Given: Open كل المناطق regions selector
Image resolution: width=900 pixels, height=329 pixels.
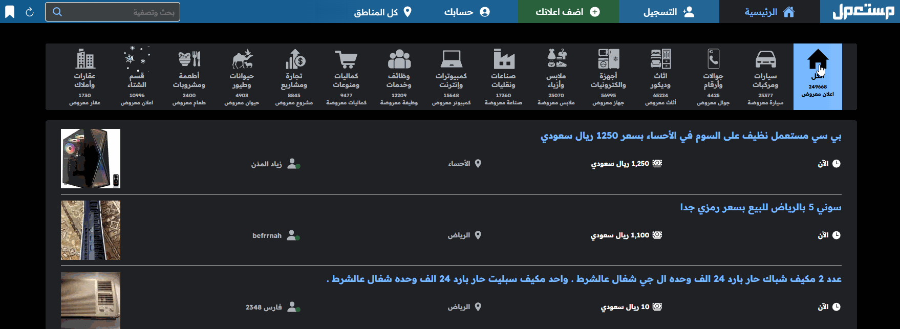Looking at the screenshot, I should pos(383,11).
